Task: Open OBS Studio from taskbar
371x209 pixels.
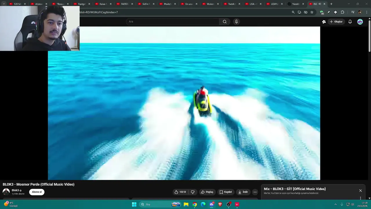Action: click(229, 204)
